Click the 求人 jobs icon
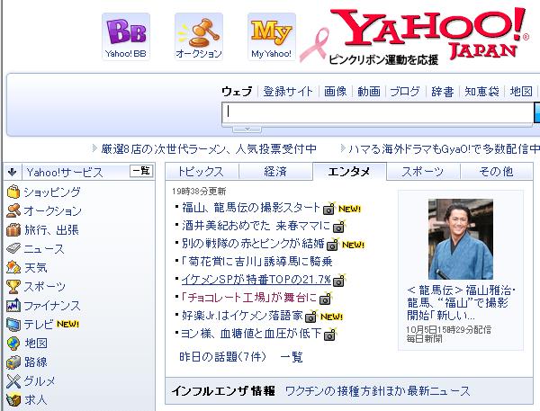Screen dimensions: 540x411 [13, 399]
